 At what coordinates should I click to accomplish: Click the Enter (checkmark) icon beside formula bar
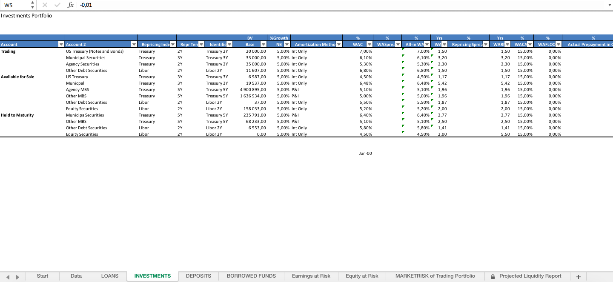click(57, 5)
